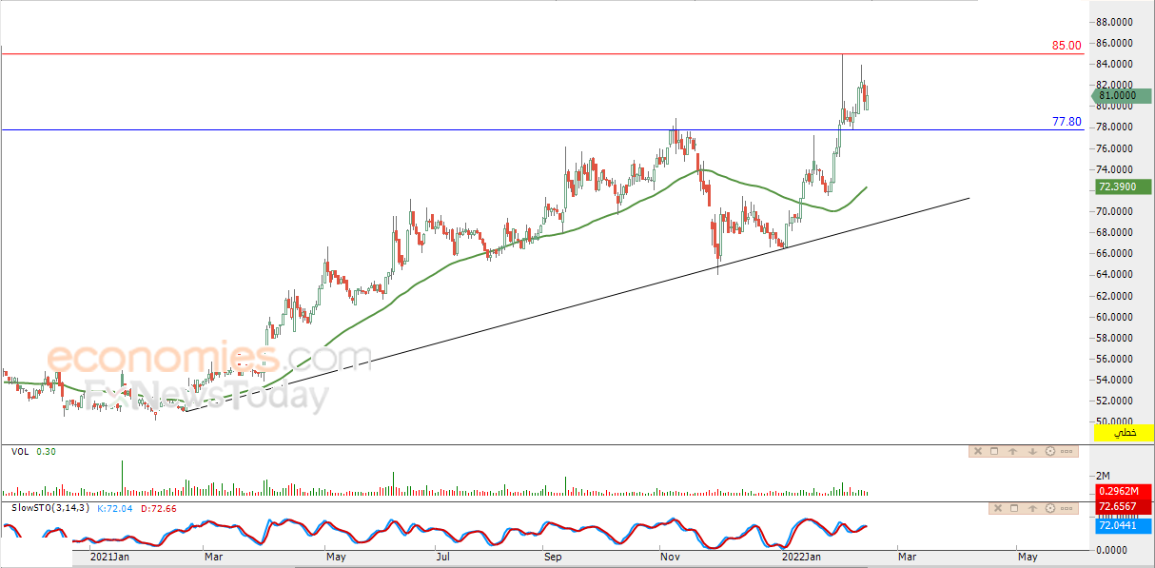Image resolution: width=1155 pixels, height=568 pixels.
Task: Move the VOL panel down
Action: [1032, 451]
